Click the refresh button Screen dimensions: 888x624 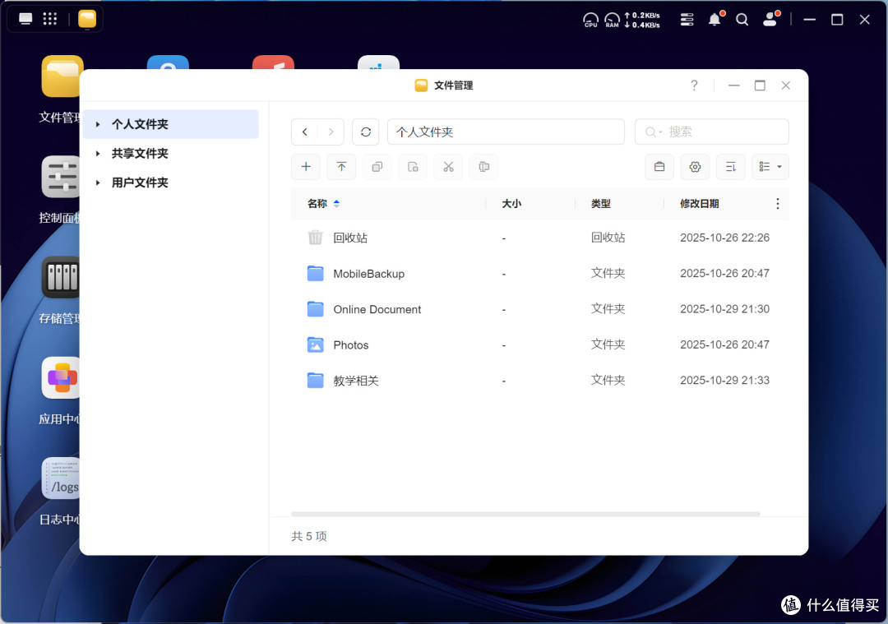pyautogui.click(x=366, y=132)
